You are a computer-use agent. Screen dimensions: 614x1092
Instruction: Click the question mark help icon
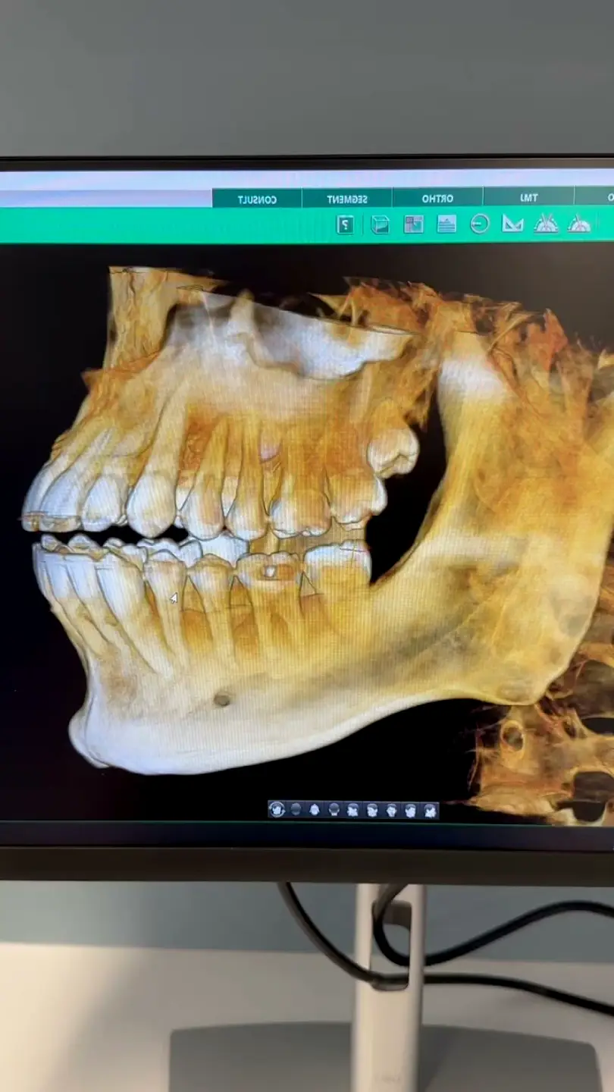345,224
